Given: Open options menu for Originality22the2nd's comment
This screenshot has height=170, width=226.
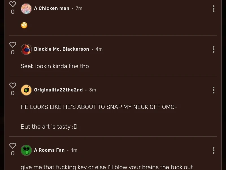Looking at the screenshot, I should pos(214,90).
